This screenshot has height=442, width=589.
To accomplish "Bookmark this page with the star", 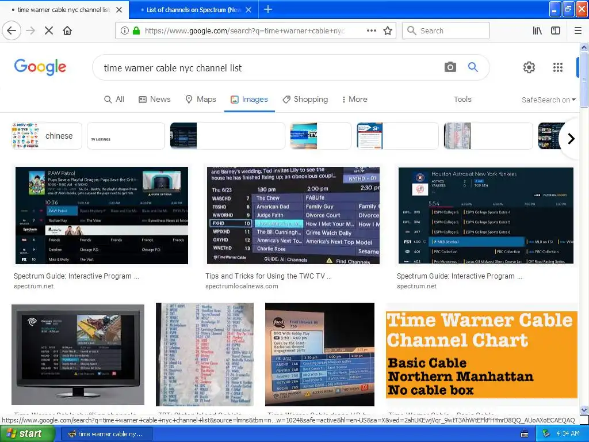I will coord(388,31).
